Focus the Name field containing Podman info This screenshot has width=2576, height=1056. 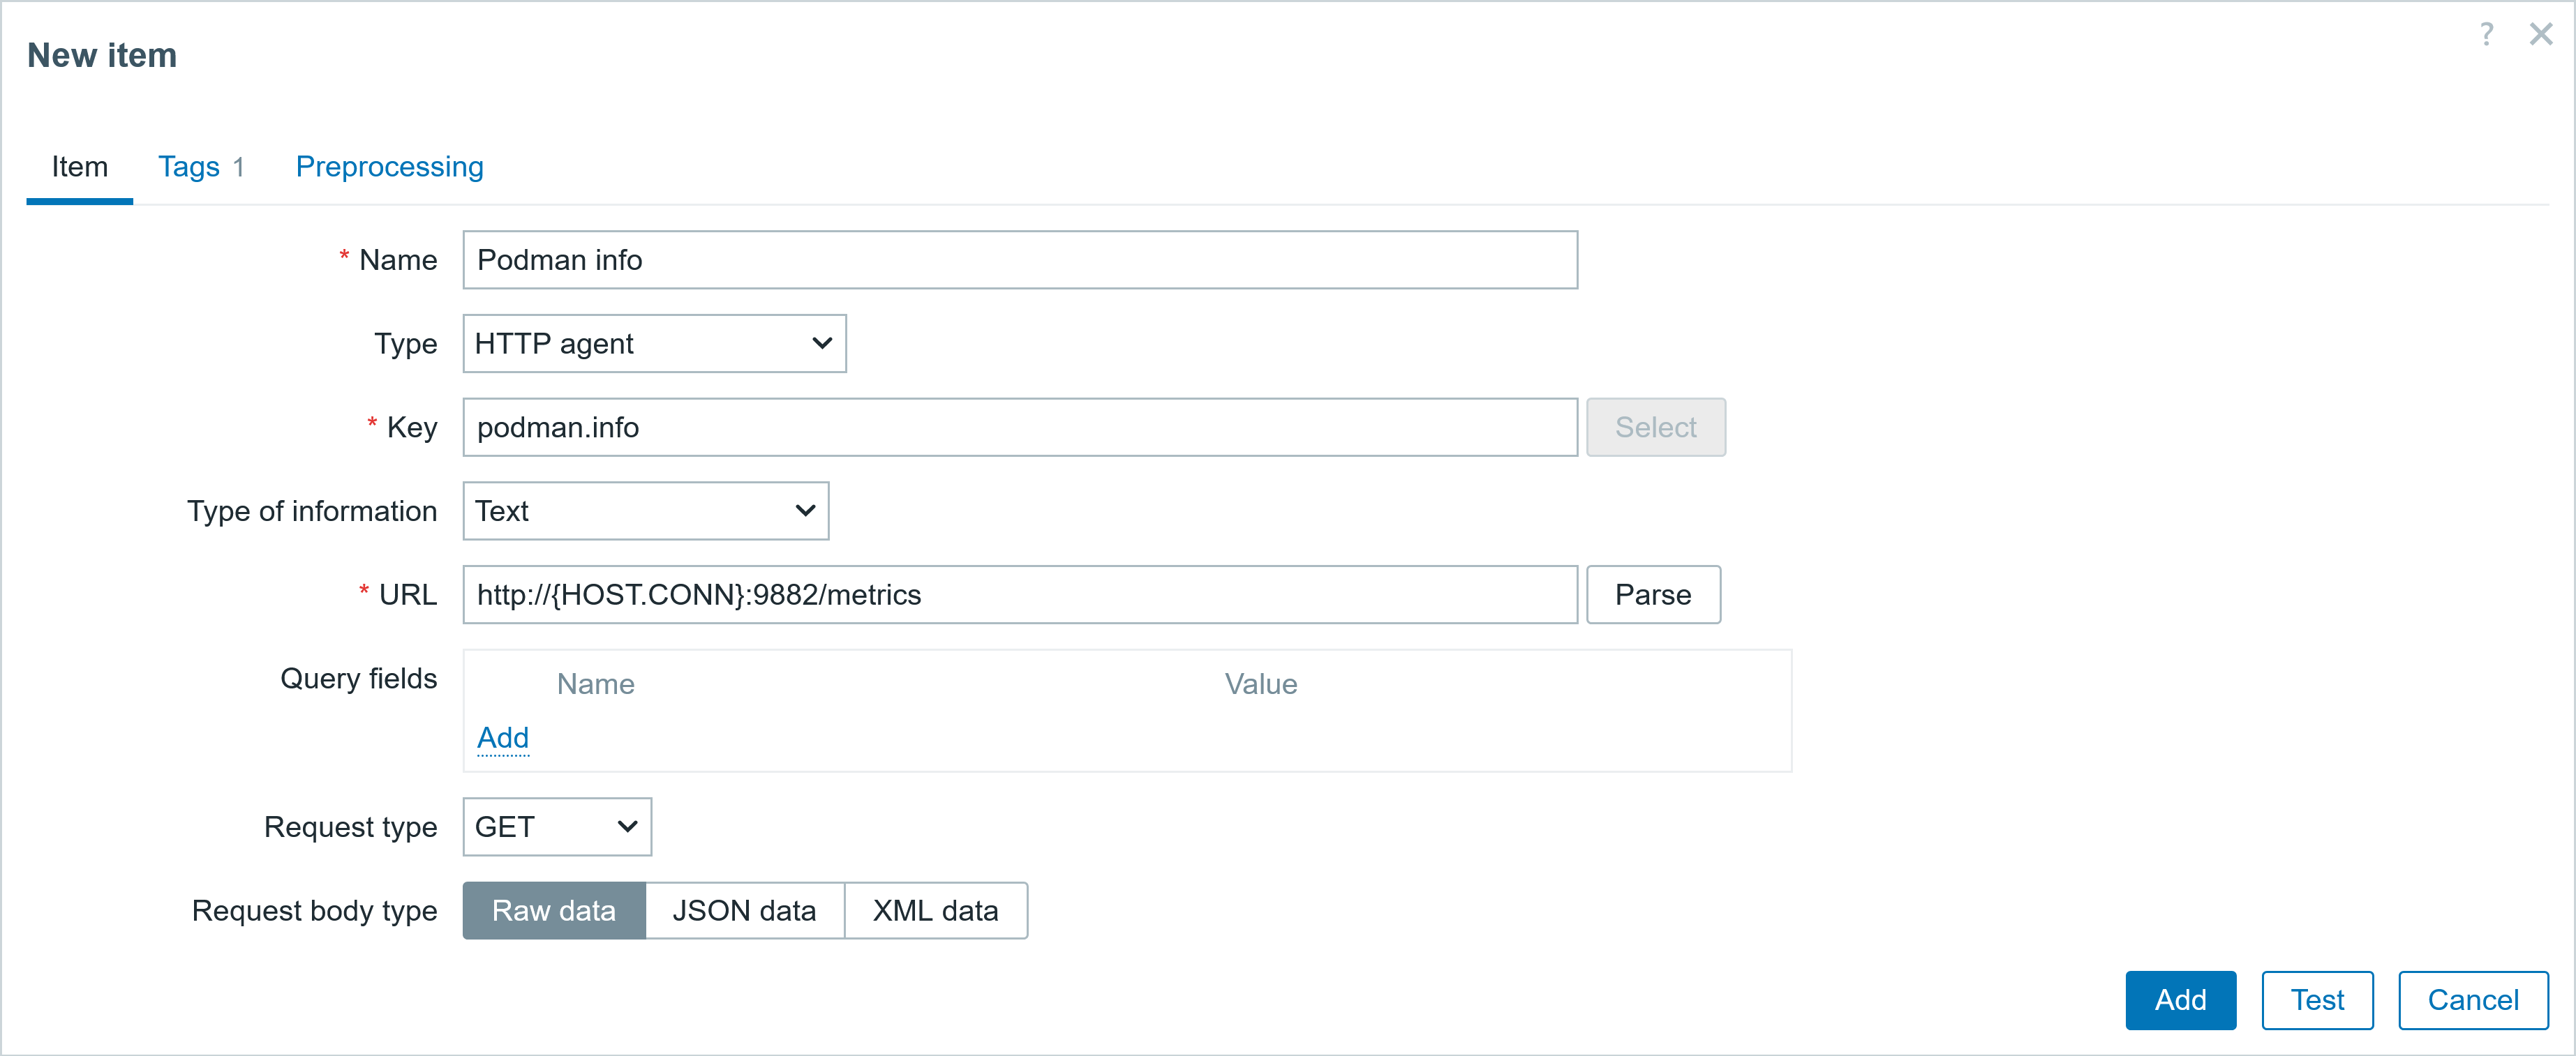coord(1020,261)
